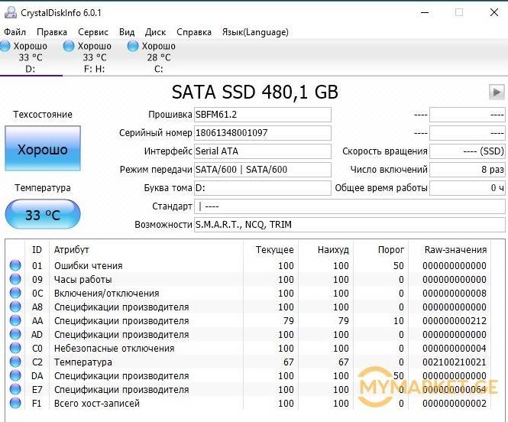Image resolution: width=508 pixels, height=422 pixels.
Task: Click the SATA SSD 480,1 GB model title
Action: click(254, 92)
